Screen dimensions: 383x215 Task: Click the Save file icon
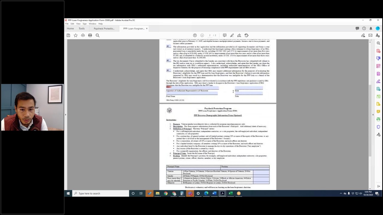[69, 35]
